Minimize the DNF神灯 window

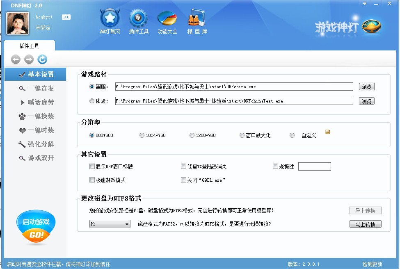coord(376,4)
